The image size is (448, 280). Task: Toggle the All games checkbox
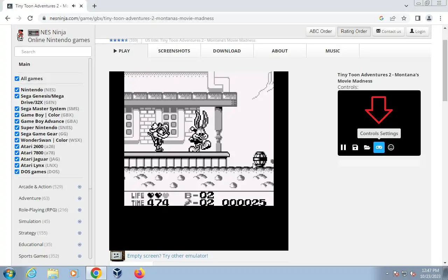tap(17, 78)
